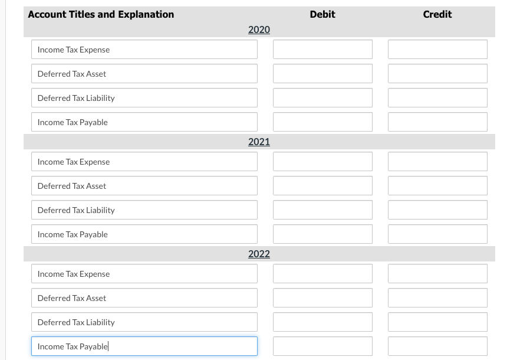
Task: Click the Deferred Tax Liability field under 2020
Action: click(144, 97)
